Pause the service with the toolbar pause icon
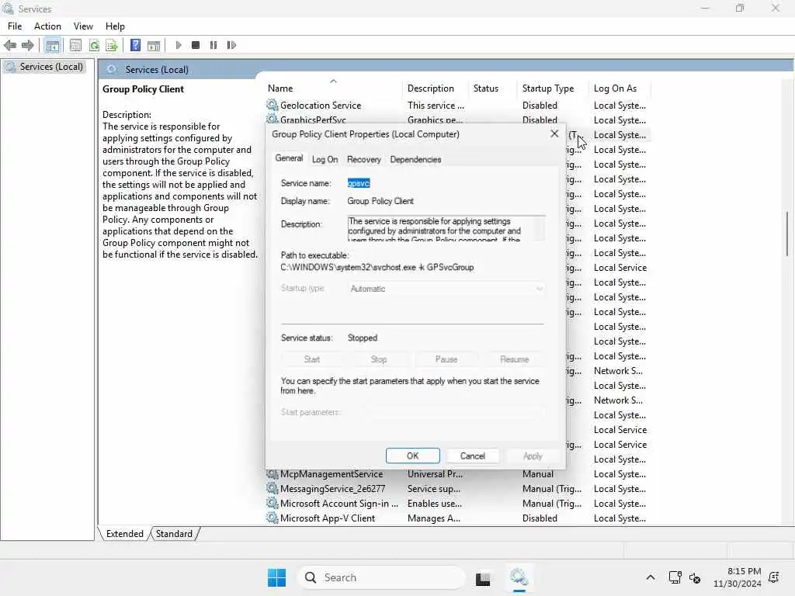Image resolution: width=795 pixels, height=596 pixels. pyautogui.click(x=214, y=45)
